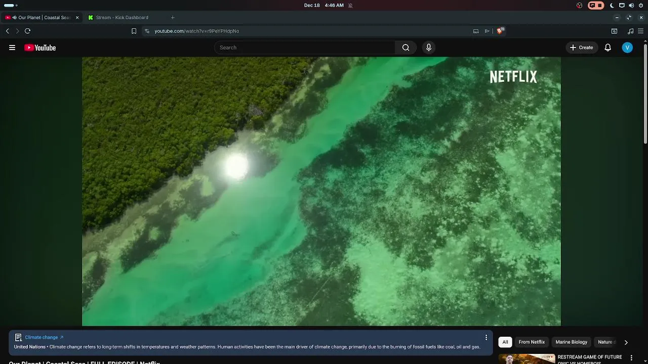Viewport: 648px width, 364px height.
Task: Select the All filter chip
Action: pos(505,342)
